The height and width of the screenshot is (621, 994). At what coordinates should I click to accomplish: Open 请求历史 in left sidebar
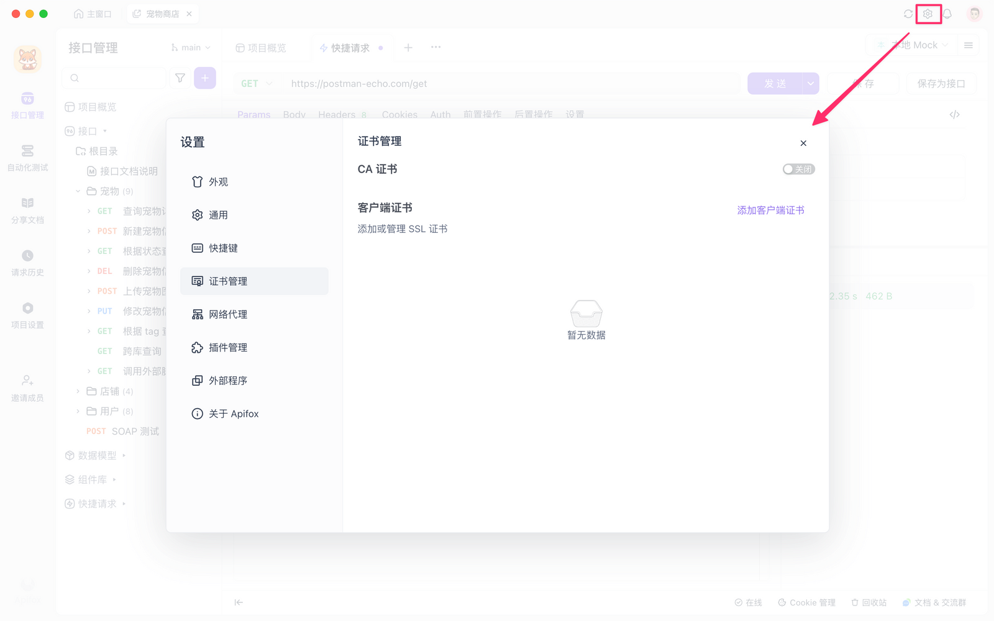point(27,263)
